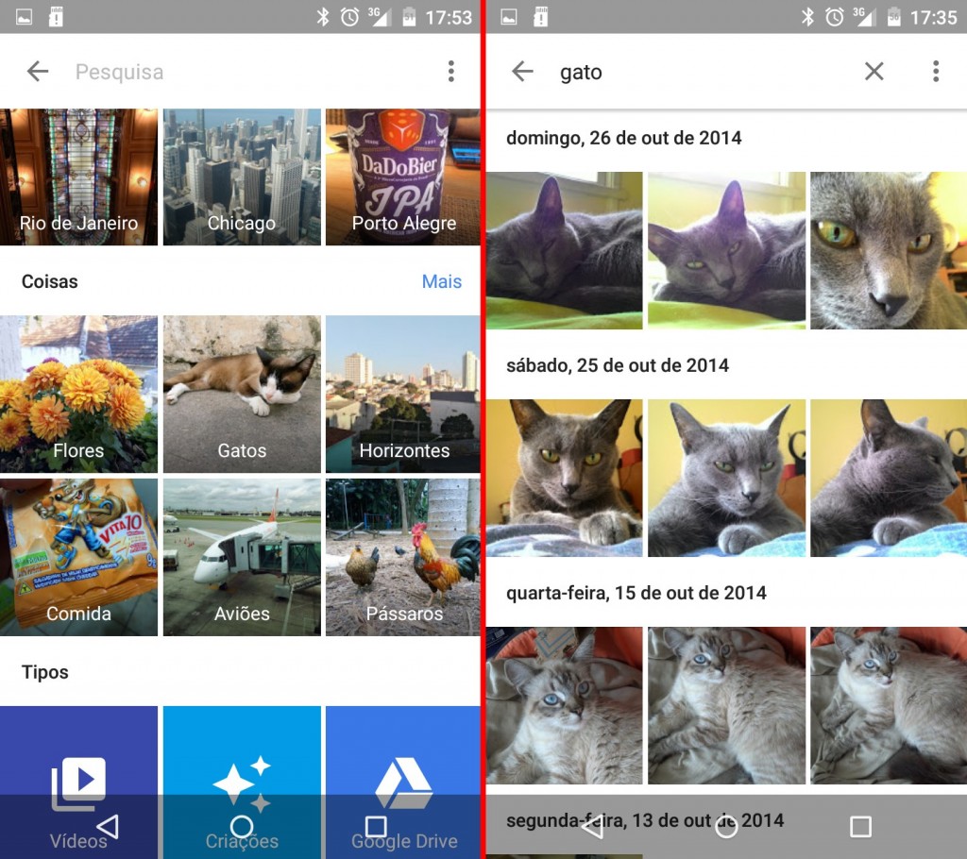Tap 3G signal icon in right status bar
This screenshot has height=859, width=967.
coord(865,17)
